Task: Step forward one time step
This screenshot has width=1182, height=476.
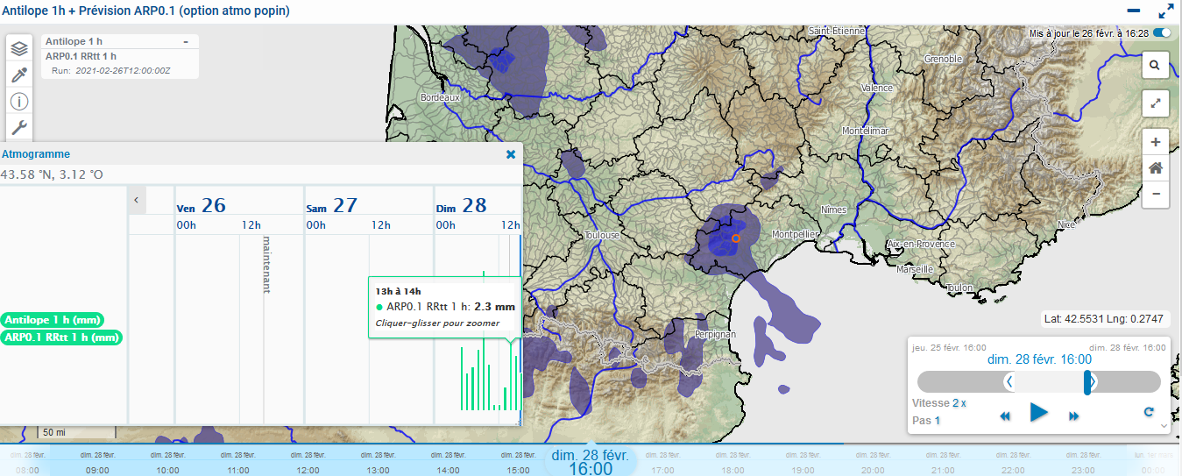Action: click(1073, 416)
